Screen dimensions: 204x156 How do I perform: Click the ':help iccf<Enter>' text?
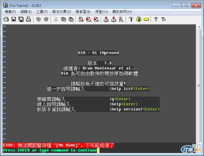pyautogui.click(x=130, y=89)
